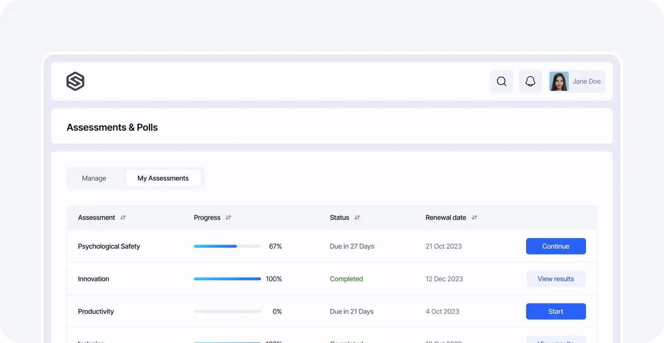The width and height of the screenshot is (664, 343).
Task: Sort by Renewal date column arrows
Action: click(474, 218)
